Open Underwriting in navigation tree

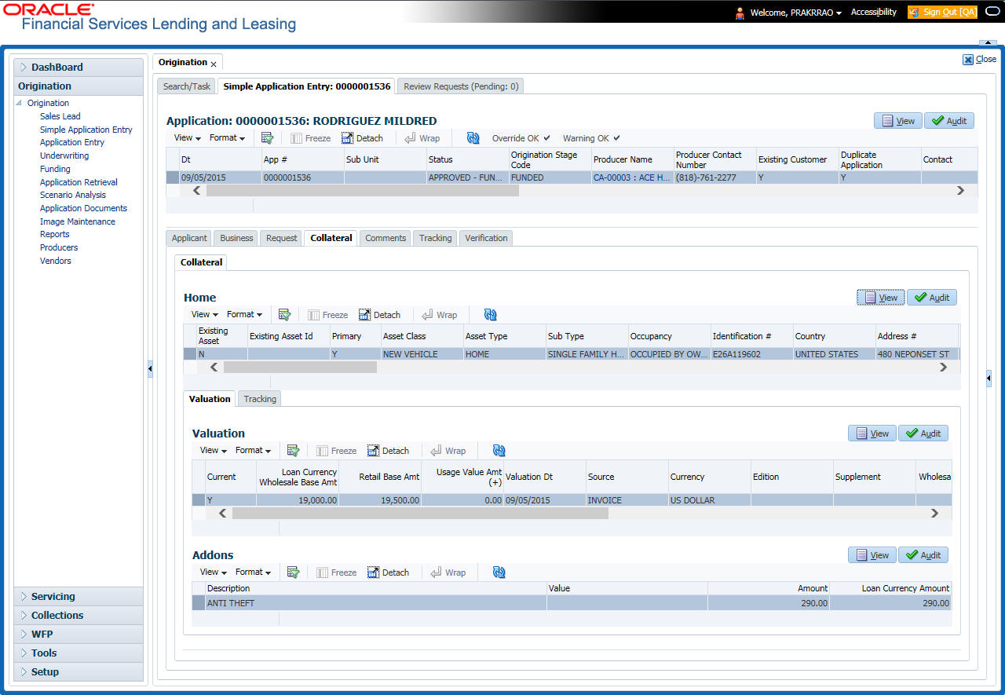pyautogui.click(x=64, y=155)
